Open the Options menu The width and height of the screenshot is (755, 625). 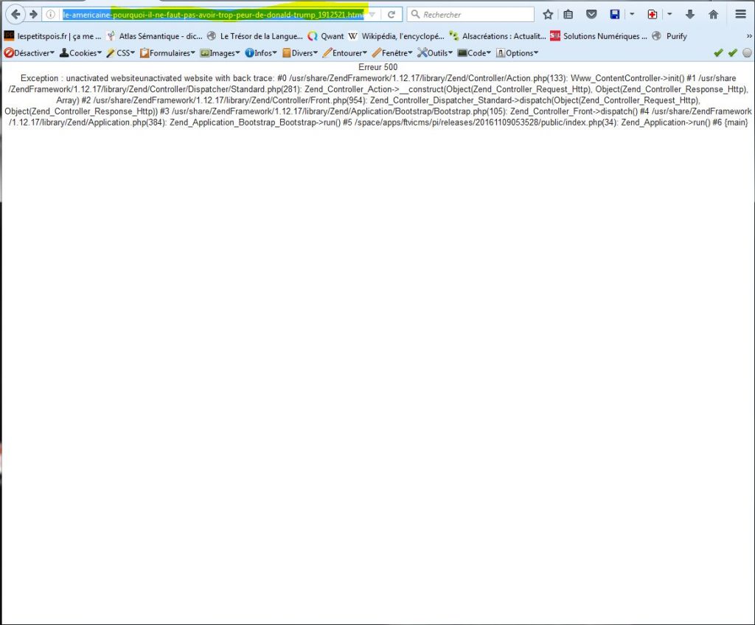517,53
